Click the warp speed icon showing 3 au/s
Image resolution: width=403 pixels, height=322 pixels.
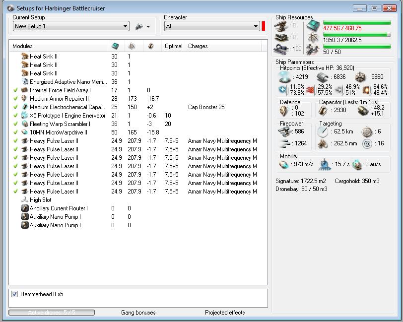coord(357,164)
